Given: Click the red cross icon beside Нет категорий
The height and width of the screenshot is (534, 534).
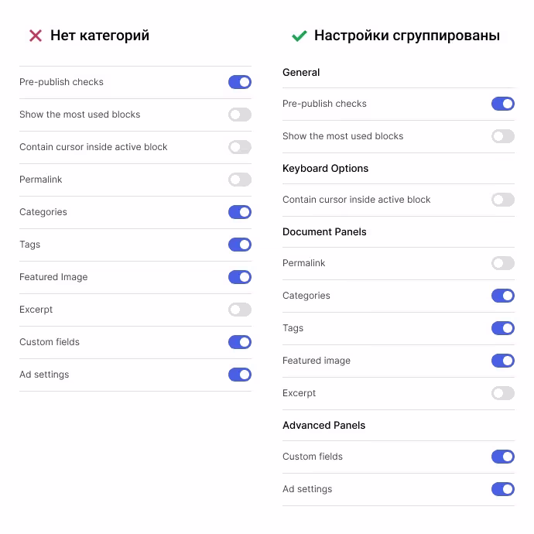Looking at the screenshot, I should [x=35, y=36].
